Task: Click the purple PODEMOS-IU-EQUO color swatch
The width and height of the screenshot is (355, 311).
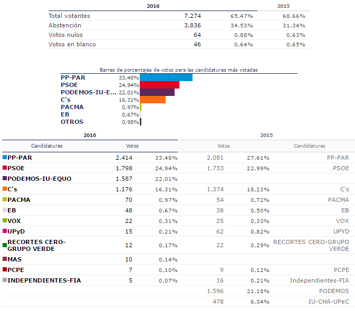Action: [5, 178]
